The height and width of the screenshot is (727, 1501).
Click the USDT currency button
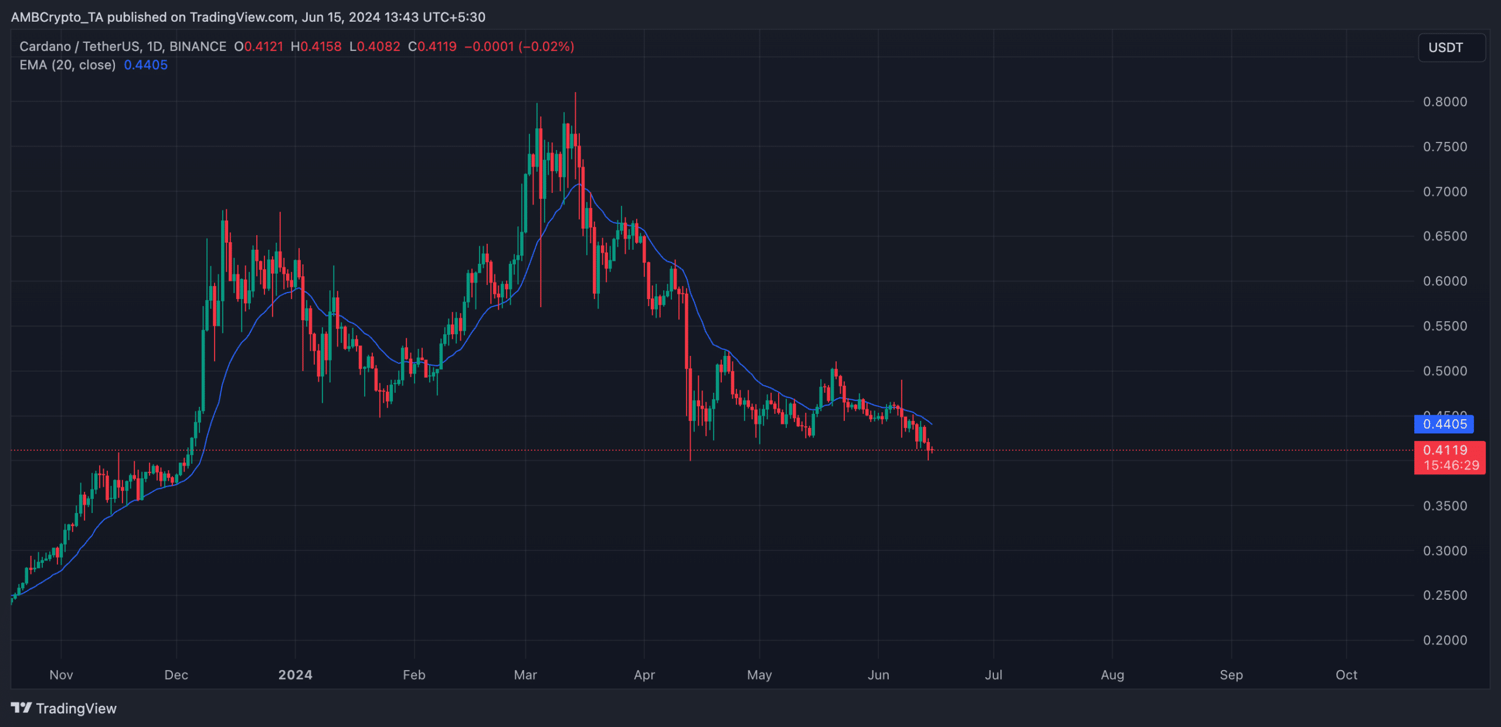[1451, 47]
